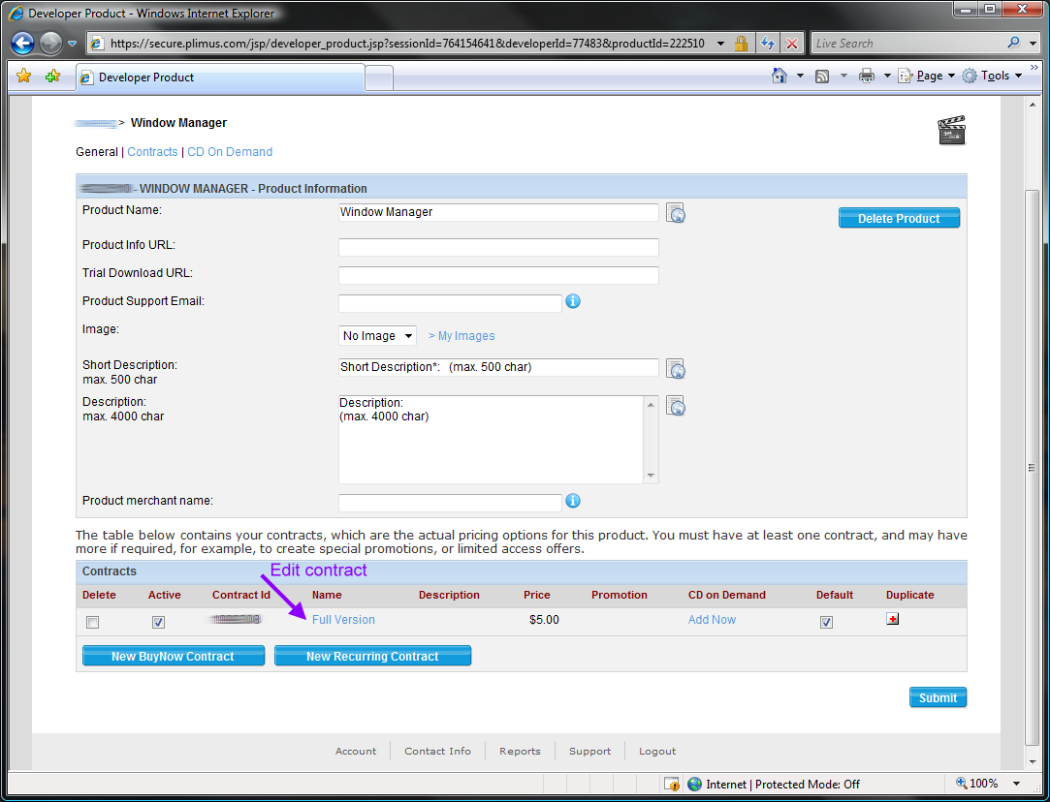Open the Home button dropdown arrow
Screen dimensions: 1050x802
point(800,77)
